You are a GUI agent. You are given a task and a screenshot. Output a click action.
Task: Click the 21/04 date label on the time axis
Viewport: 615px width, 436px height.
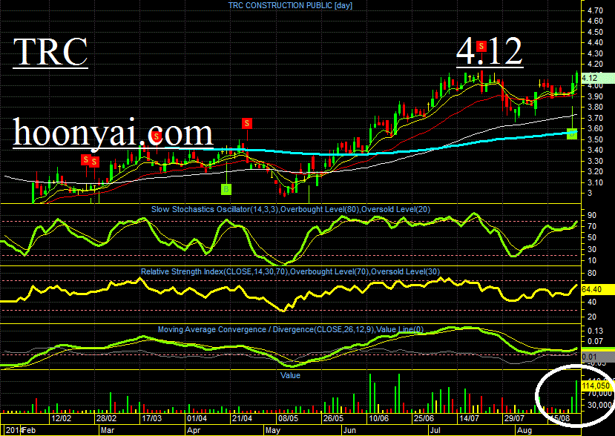pyautogui.click(x=243, y=418)
